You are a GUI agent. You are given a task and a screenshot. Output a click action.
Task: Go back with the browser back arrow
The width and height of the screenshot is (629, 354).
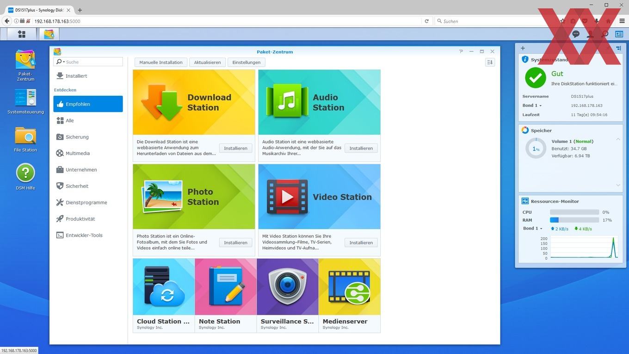[x=7, y=21]
